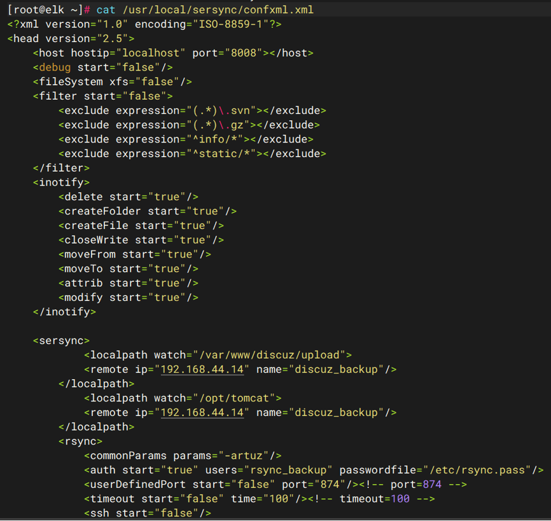Click the head version="2.5" line
The image size is (551, 521).
tap(71, 39)
